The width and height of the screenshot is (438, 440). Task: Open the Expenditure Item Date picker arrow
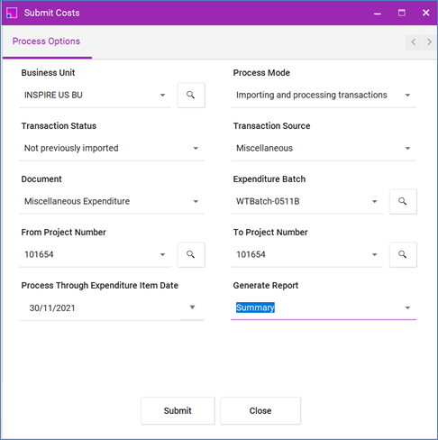pos(193,307)
